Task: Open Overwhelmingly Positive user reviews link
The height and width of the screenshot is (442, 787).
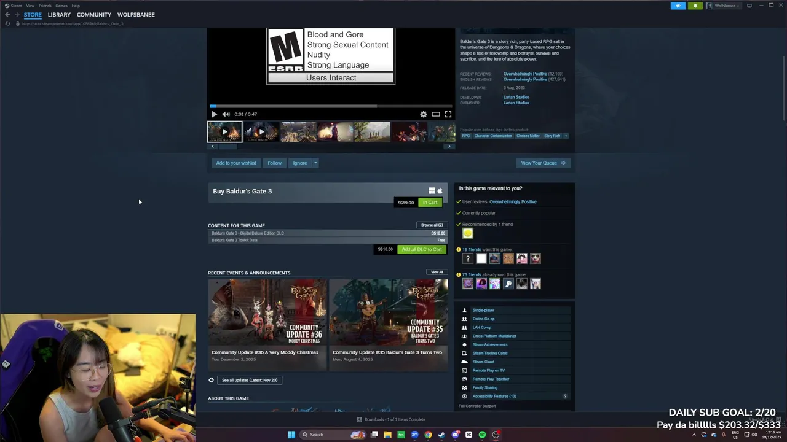Action: tap(513, 201)
